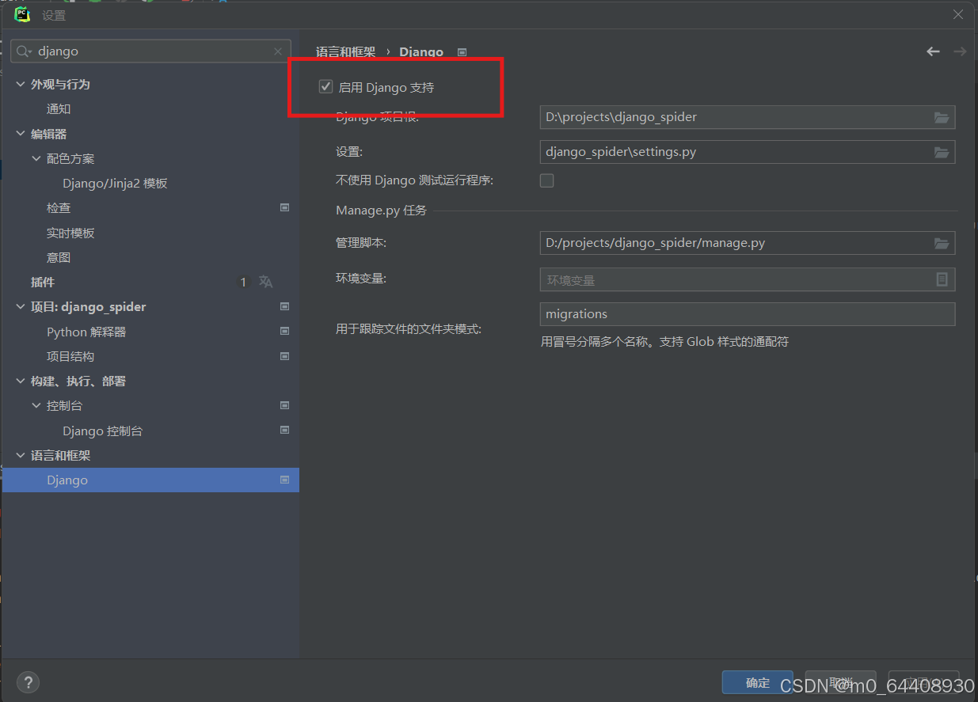Click the 管理脚本 manage.py path field
Viewport: 978px width, 702px height.
click(x=748, y=243)
